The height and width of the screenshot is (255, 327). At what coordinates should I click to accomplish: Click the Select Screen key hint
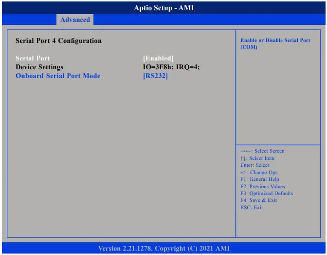click(x=262, y=151)
